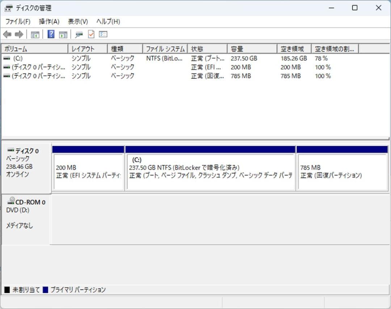Screen dimensions: 391x309
Task: Click the checklist toolbar icon on the right
Action: click(103, 34)
